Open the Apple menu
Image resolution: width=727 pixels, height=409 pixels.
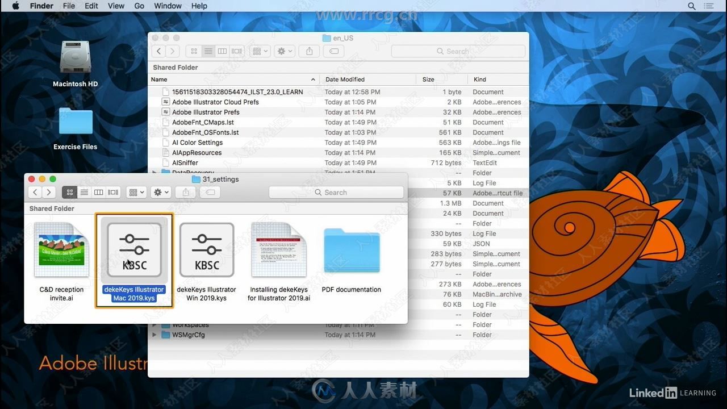[15, 6]
